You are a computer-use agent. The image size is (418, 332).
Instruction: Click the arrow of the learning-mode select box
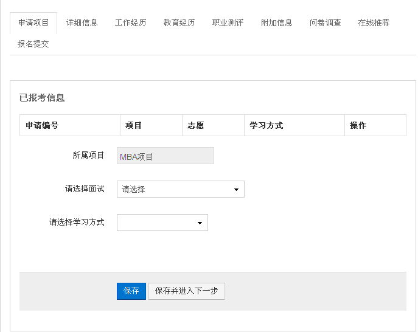[200, 223]
